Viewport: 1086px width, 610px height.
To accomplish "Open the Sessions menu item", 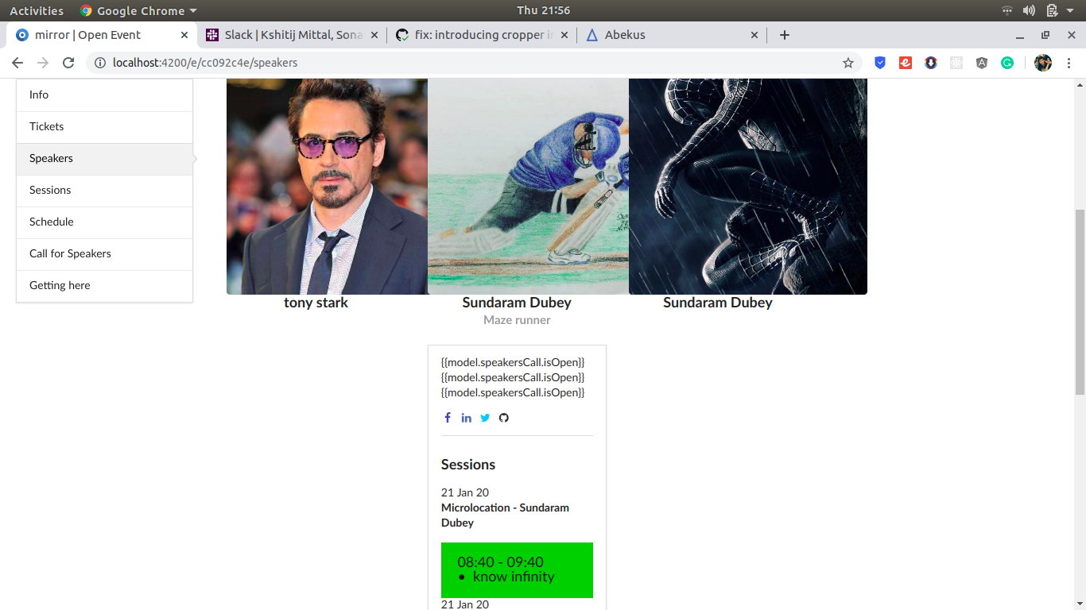I will [x=104, y=191].
